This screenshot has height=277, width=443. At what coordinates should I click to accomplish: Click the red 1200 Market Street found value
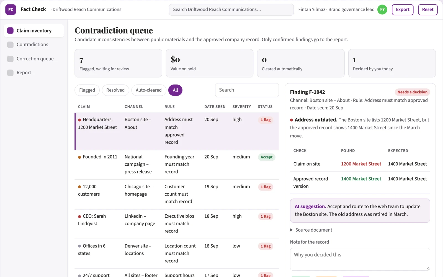point(361,164)
